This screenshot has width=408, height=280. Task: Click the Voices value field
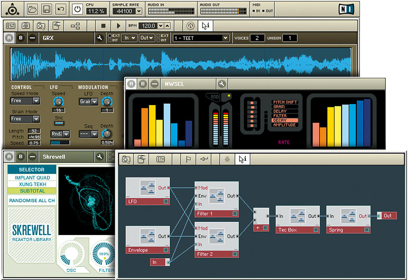point(257,38)
